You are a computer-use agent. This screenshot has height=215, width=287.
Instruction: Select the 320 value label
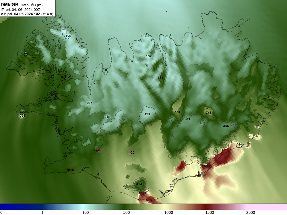click(23, 112)
